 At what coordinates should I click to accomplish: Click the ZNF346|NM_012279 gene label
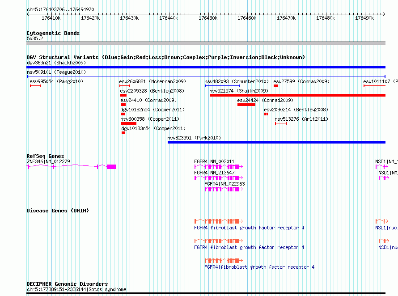[x=48, y=161]
